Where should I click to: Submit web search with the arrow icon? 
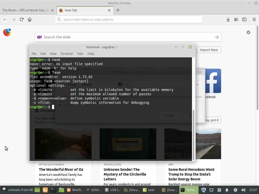coord(217,37)
